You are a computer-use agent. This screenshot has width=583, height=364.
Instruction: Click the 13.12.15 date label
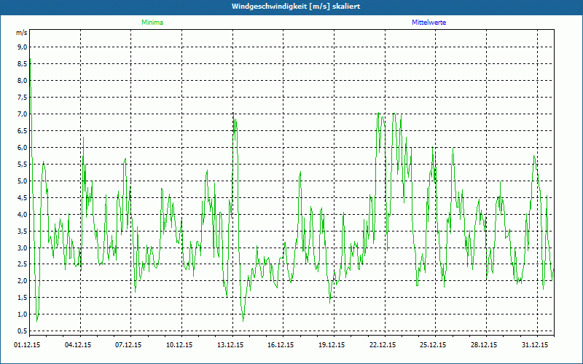tap(230, 345)
